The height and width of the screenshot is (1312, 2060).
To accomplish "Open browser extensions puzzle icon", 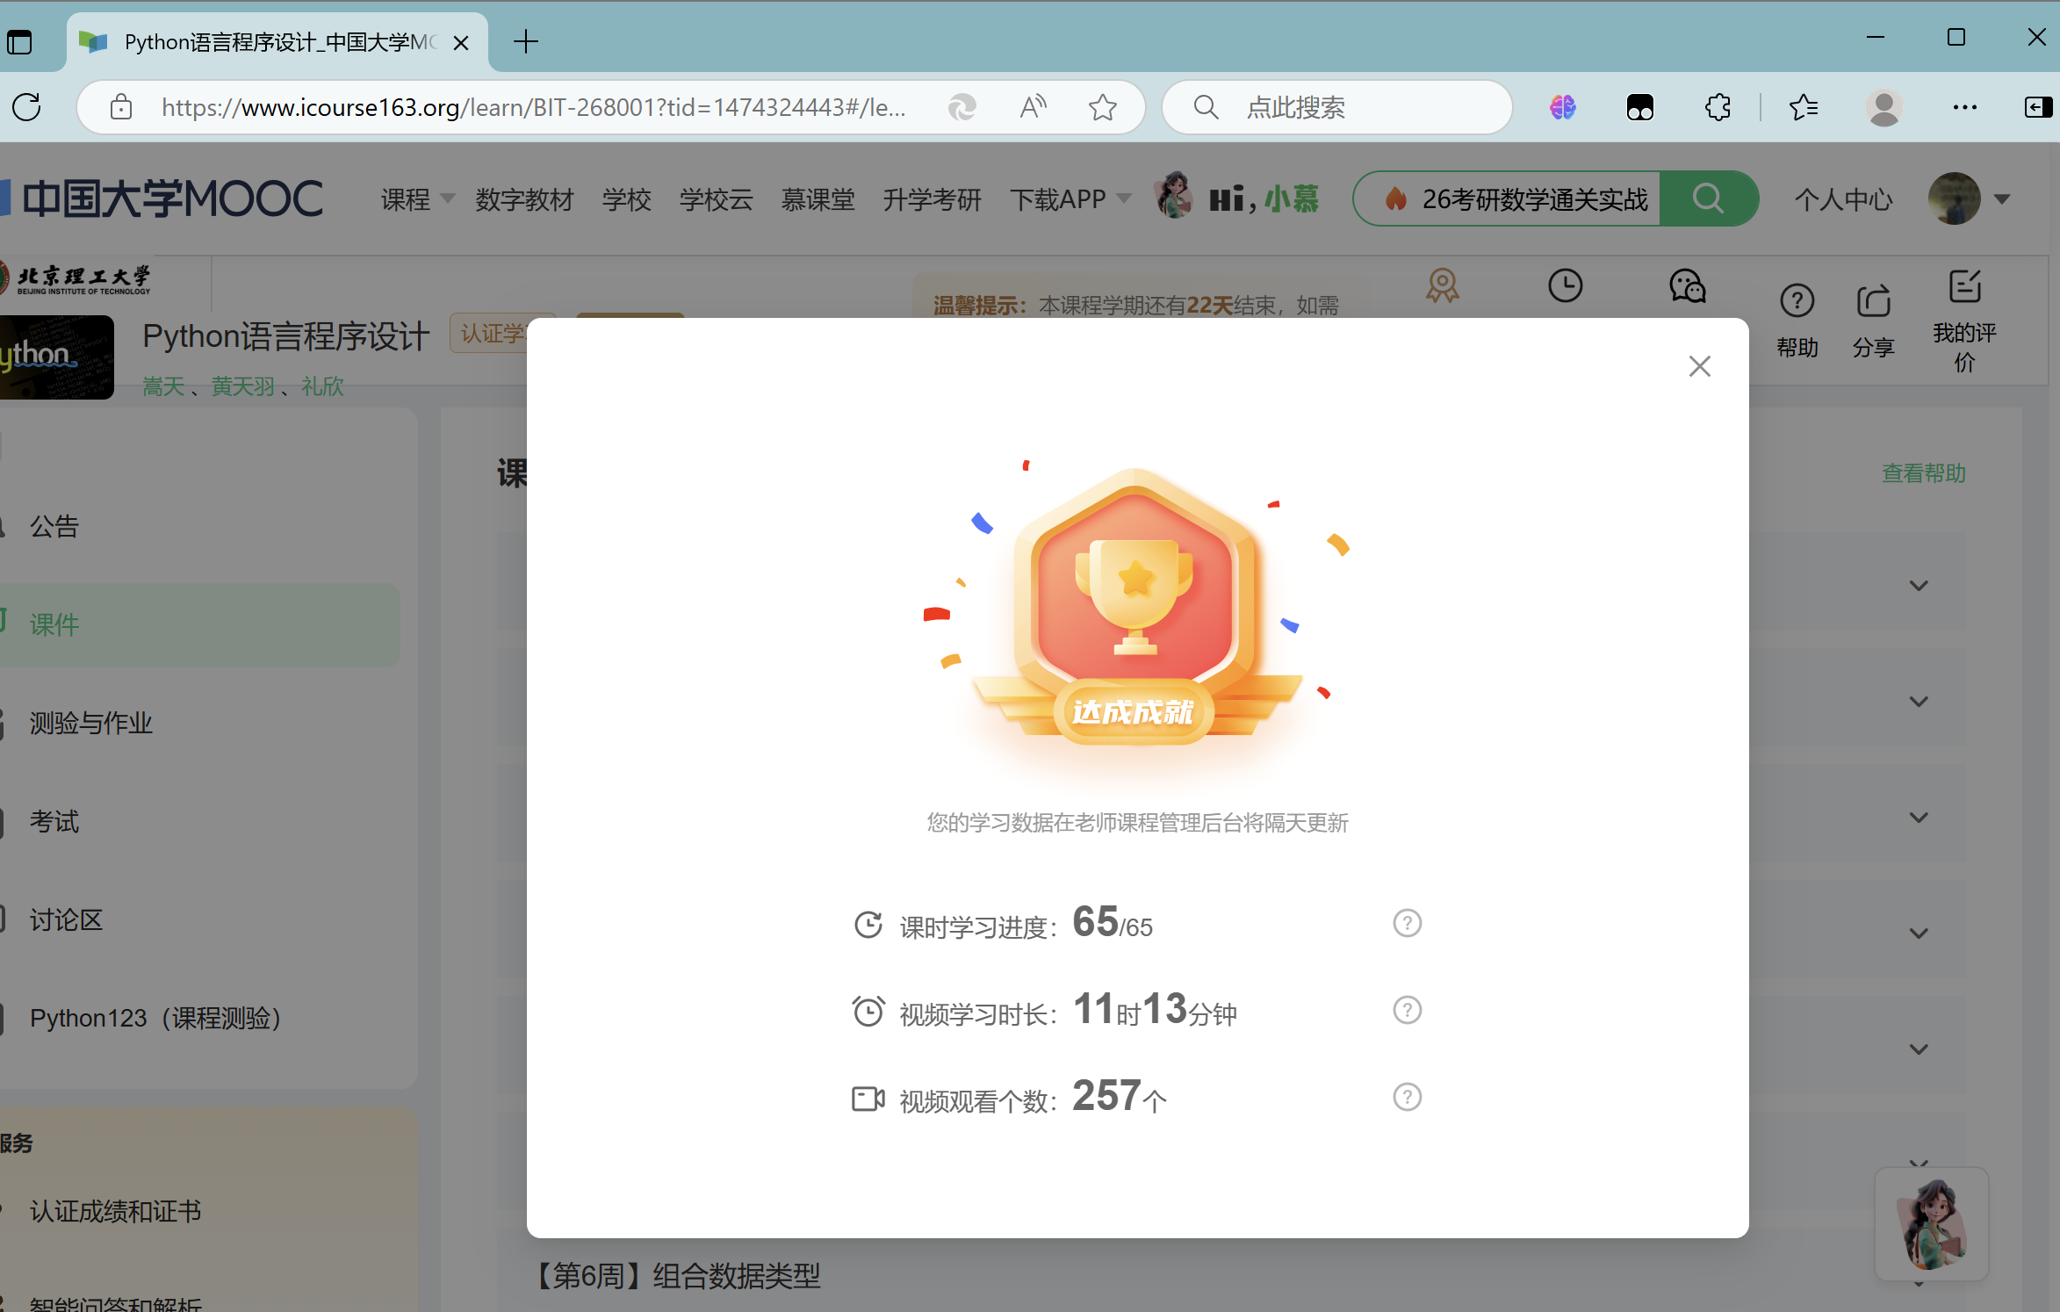I will (x=1718, y=107).
